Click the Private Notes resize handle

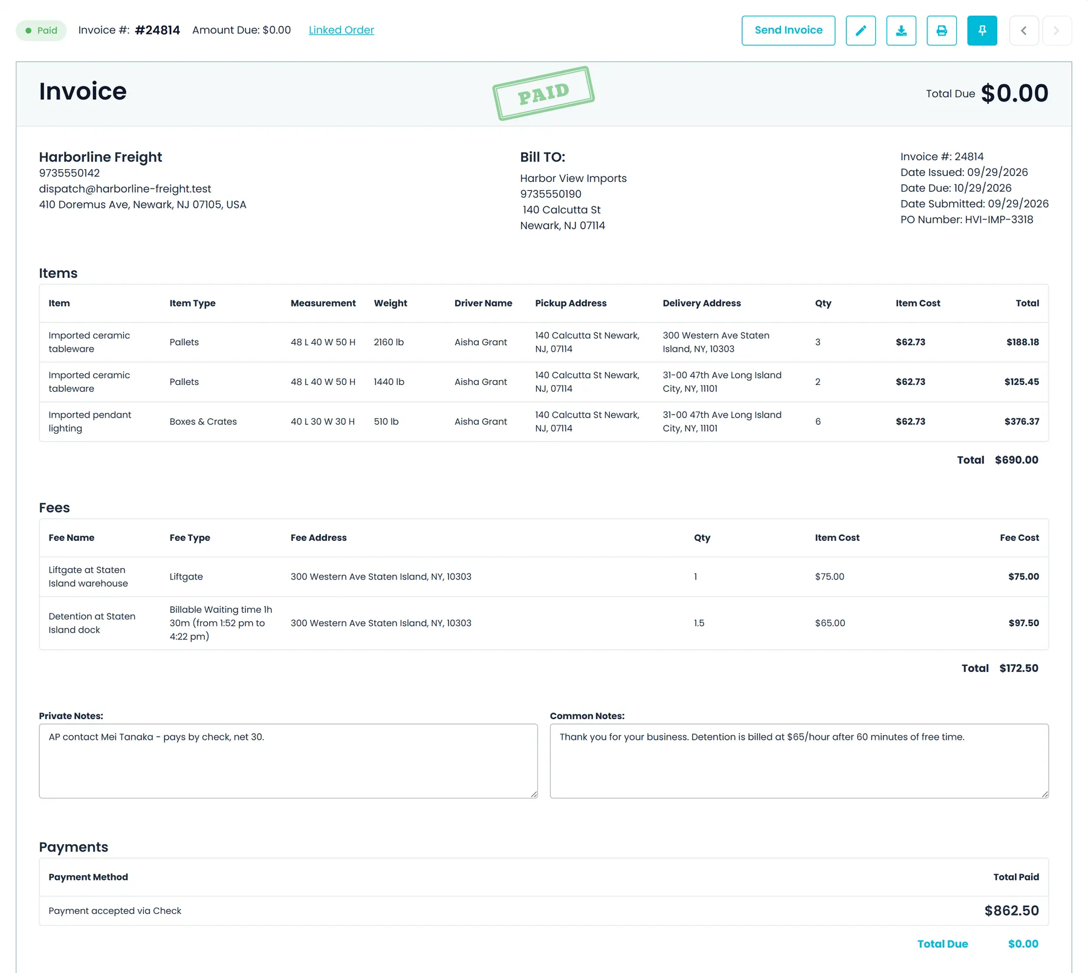click(x=534, y=794)
